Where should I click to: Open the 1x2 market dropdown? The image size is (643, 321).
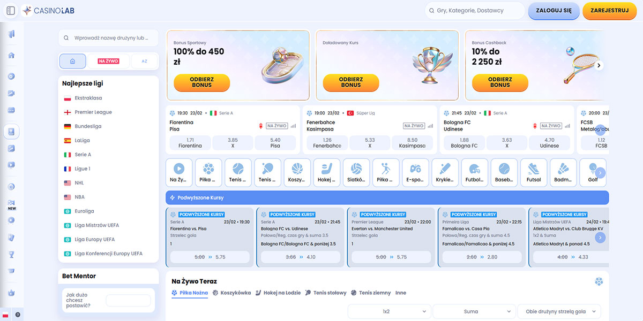click(389, 311)
